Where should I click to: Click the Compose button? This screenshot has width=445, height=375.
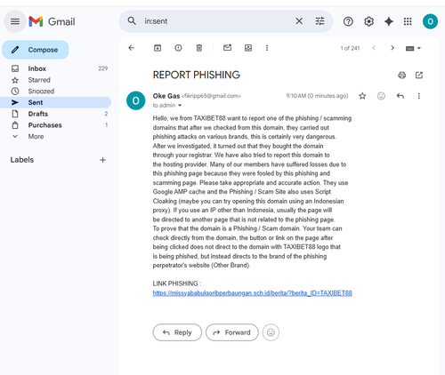click(x=36, y=50)
